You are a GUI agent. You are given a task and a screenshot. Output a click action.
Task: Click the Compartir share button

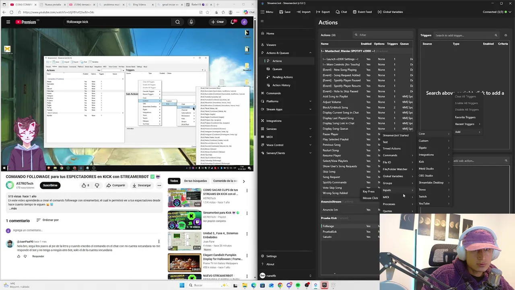coord(116,185)
